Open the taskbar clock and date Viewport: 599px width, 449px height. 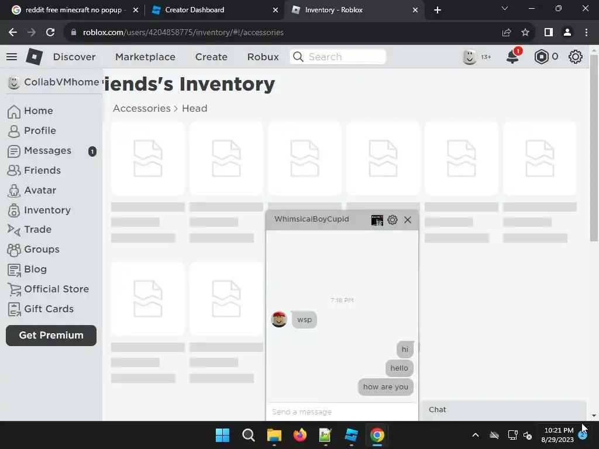(557, 435)
